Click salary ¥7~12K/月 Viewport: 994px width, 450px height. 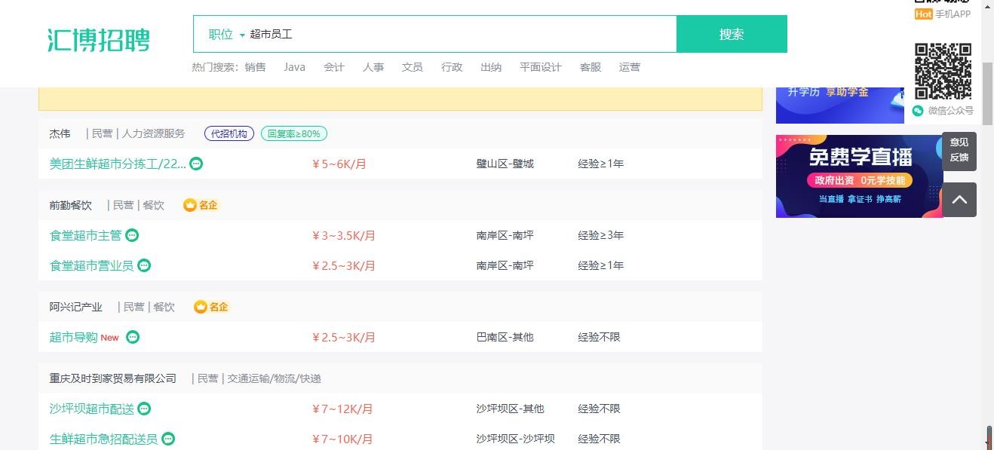pyautogui.click(x=342, y=409)
